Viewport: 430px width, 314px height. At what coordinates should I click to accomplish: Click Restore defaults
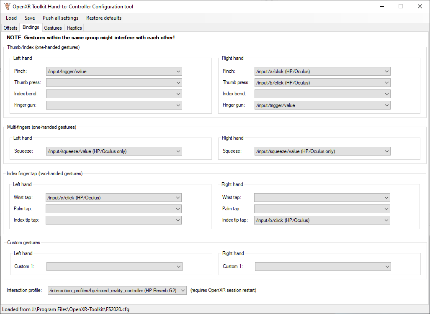click(x=104, y=18)
